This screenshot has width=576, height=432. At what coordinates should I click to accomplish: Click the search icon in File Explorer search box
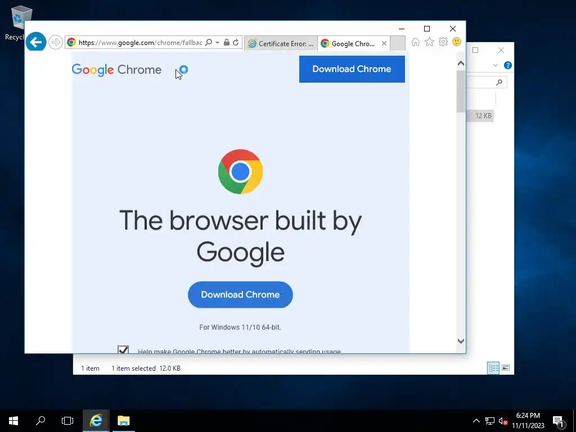point(499,82)
